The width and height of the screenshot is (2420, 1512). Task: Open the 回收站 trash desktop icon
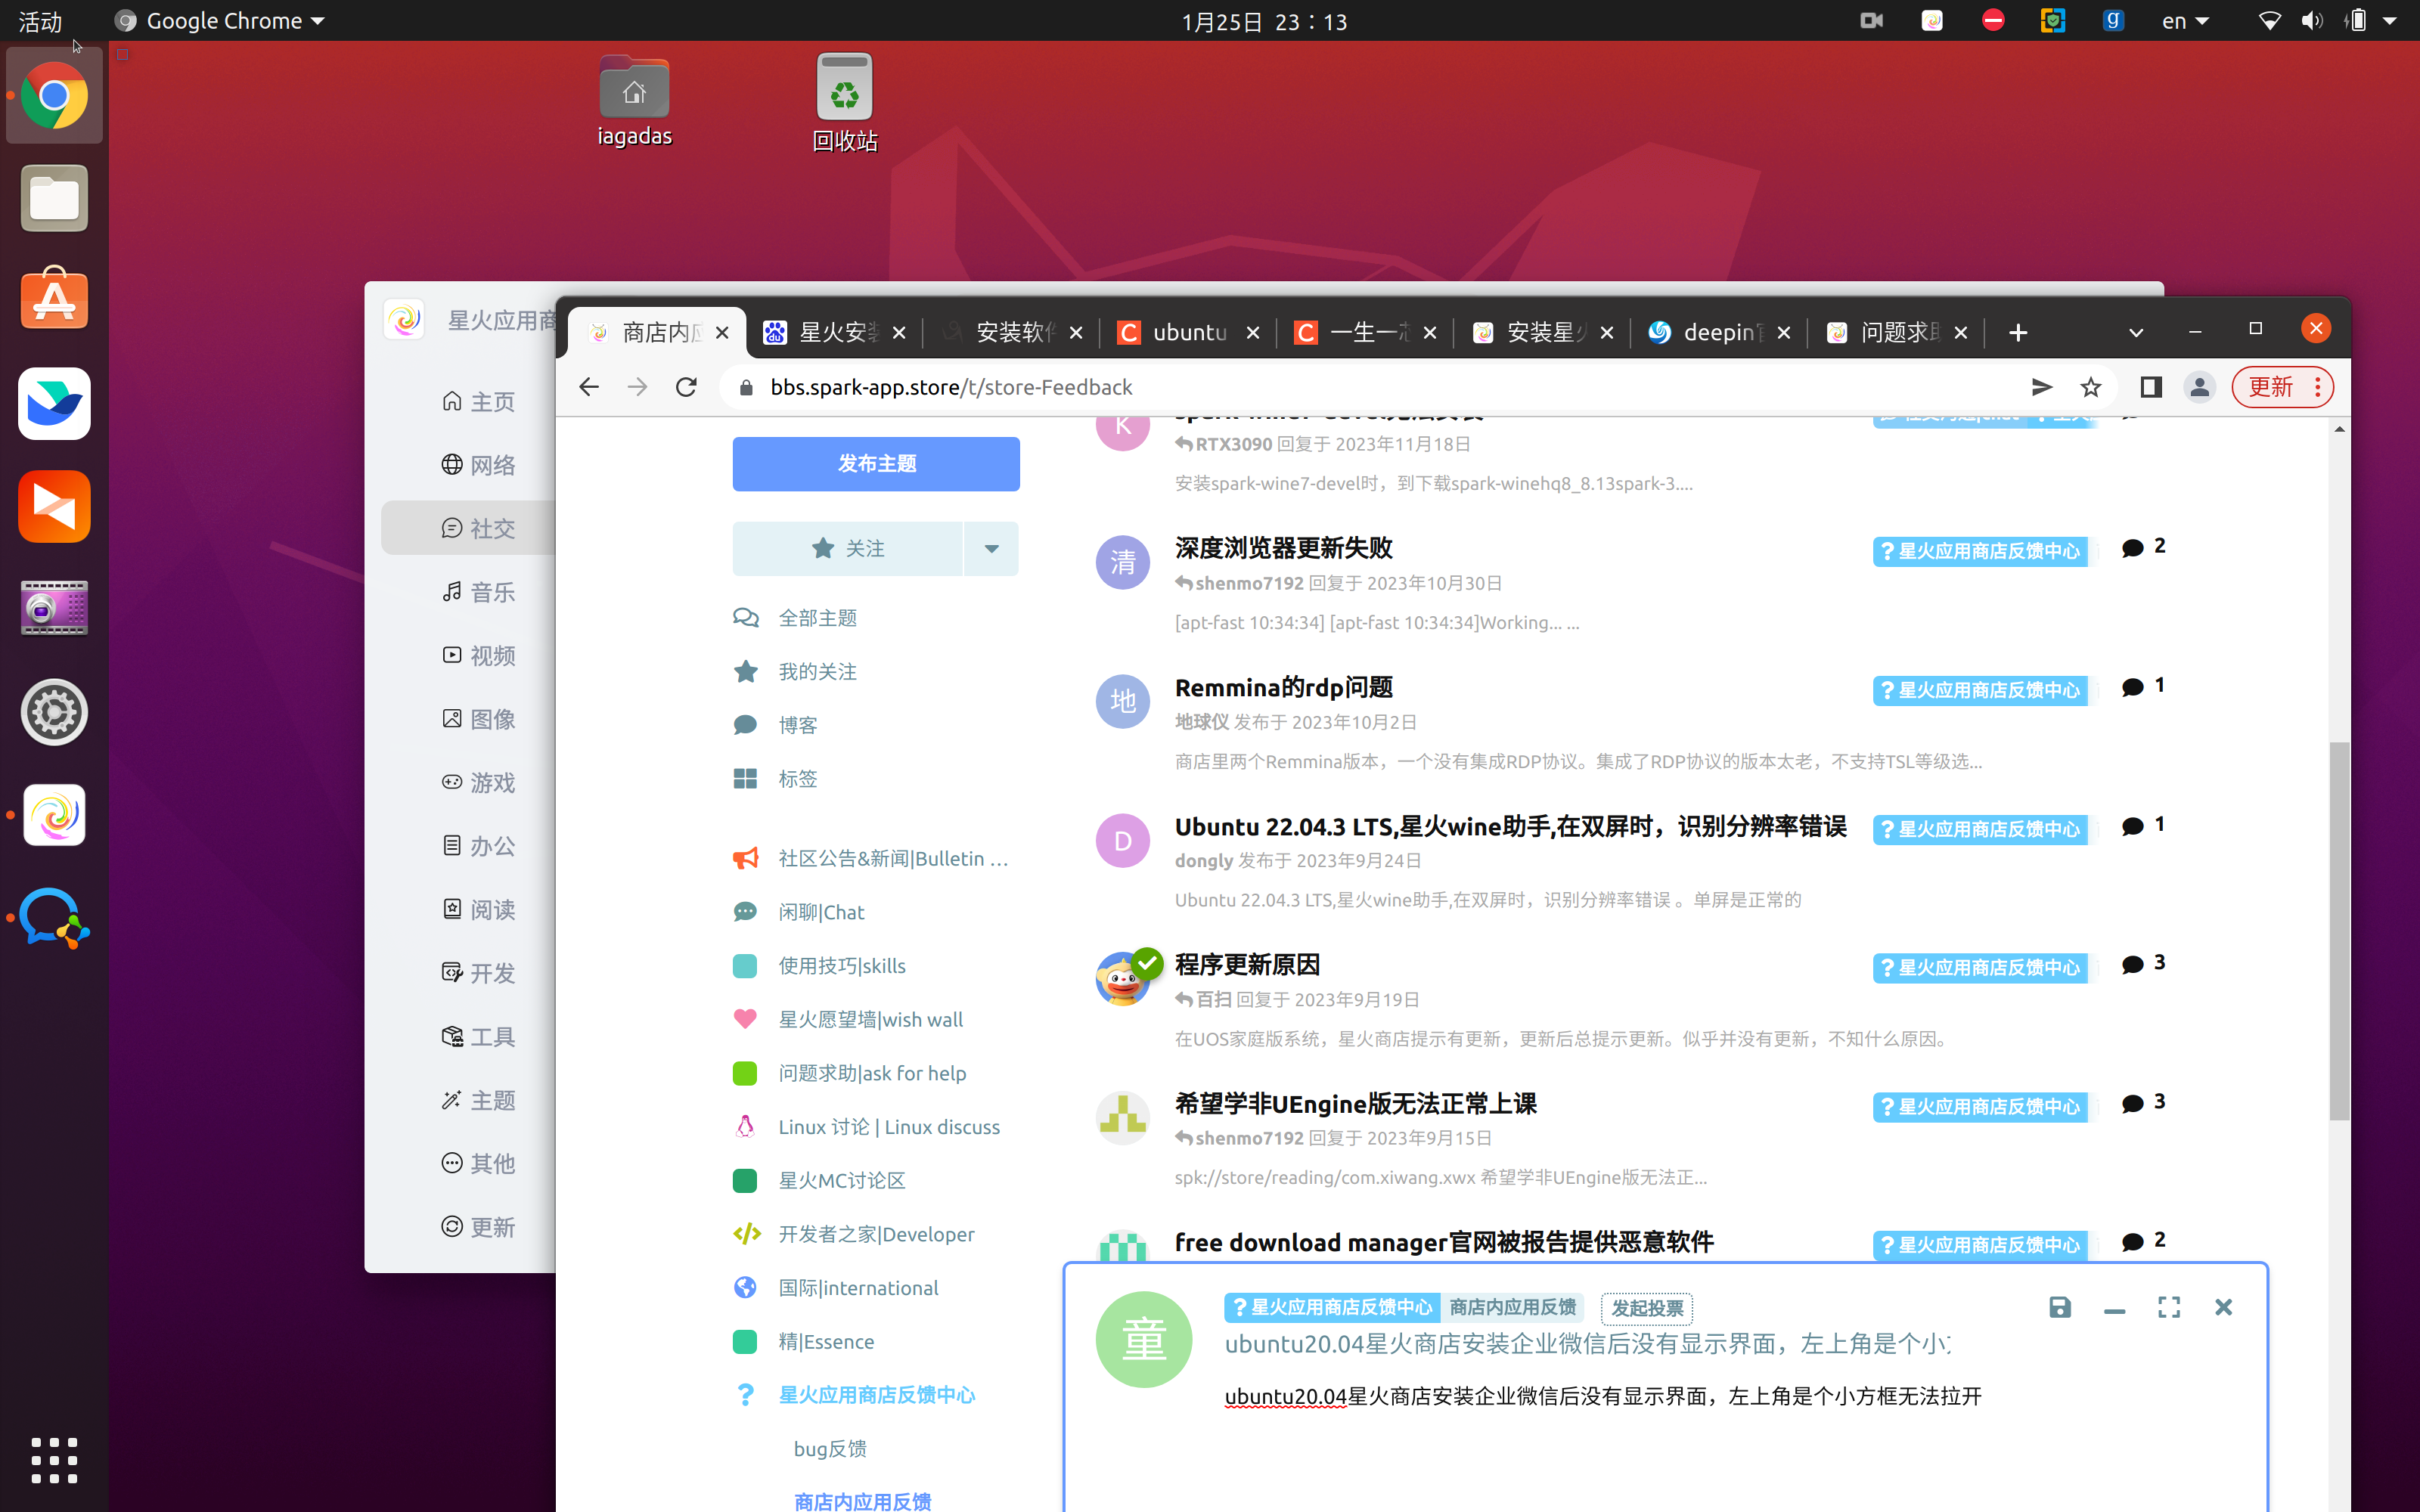pyautogui.click(x=844, y=103)
